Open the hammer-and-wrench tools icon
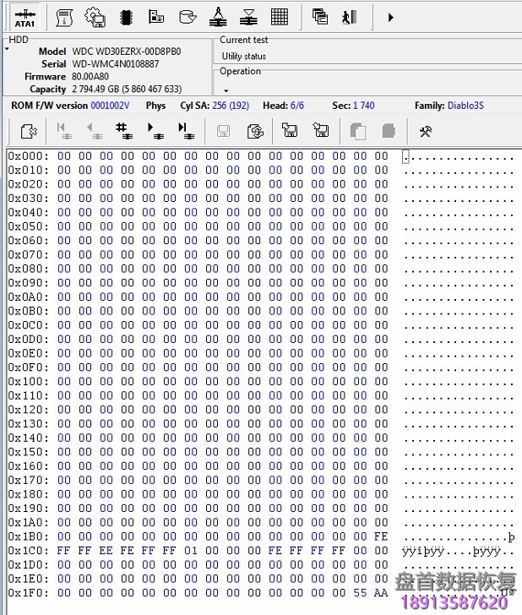The image size is (522, 615). pyautogui.click(x=426, y=132)
